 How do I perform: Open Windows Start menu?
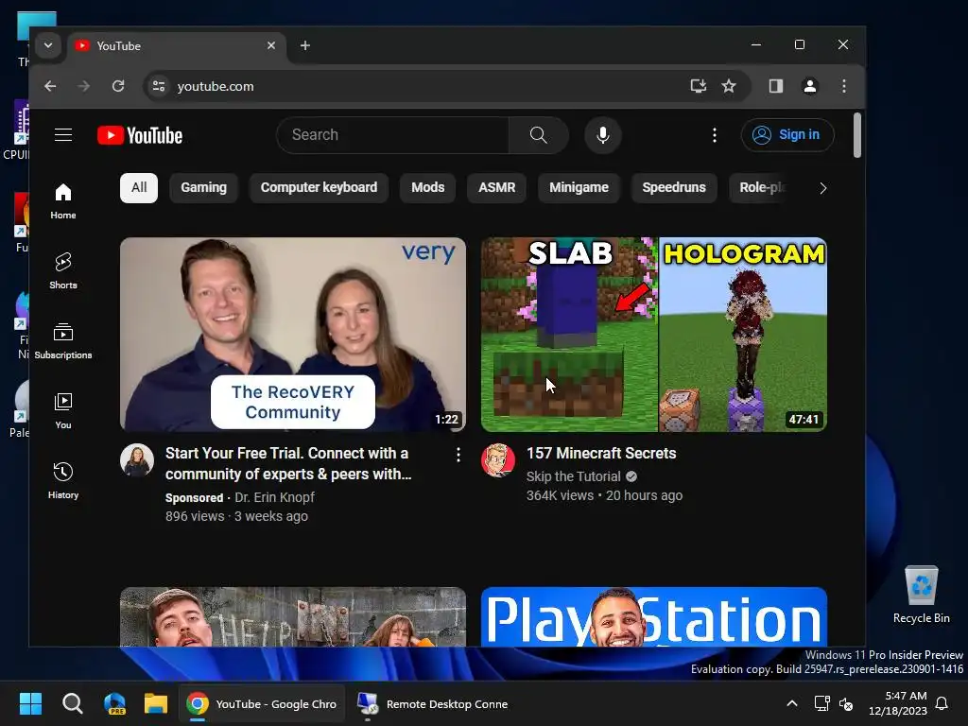[30, 703]
